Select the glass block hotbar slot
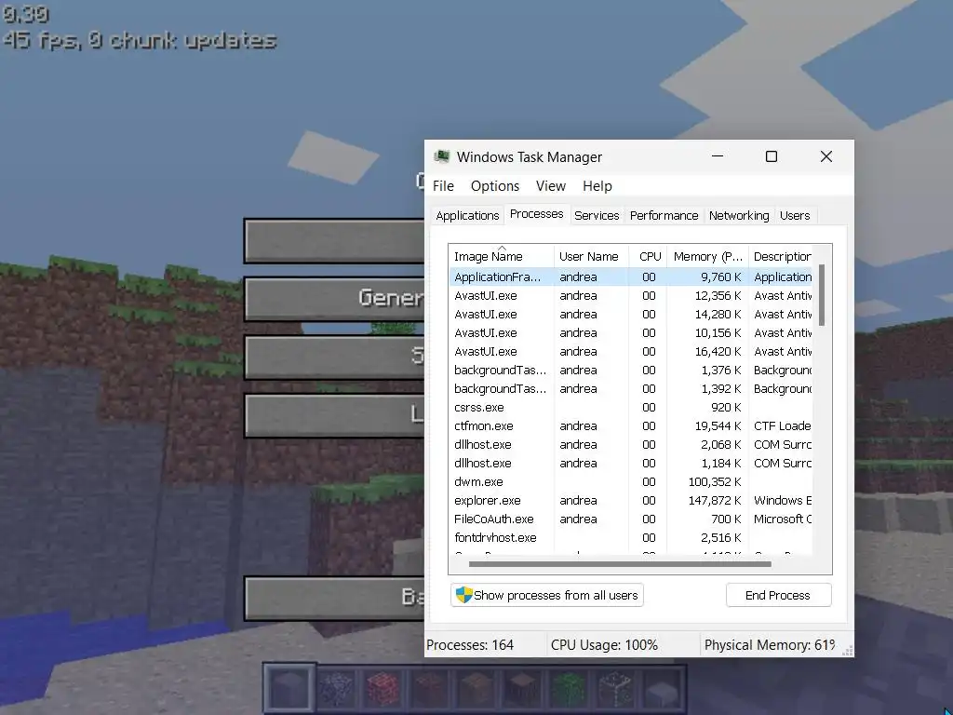The width and height of the screenshot is (953, 715). click(614, 689)
